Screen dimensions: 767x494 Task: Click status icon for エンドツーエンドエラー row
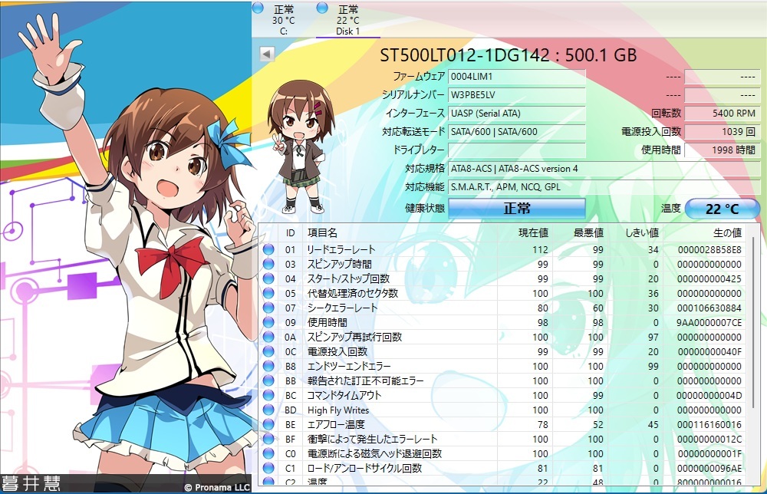(268, 367)
